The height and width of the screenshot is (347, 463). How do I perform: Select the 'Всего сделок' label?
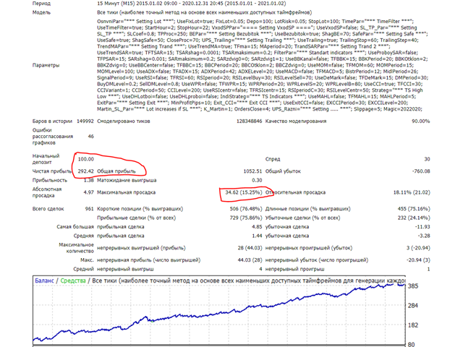point(48,209)
